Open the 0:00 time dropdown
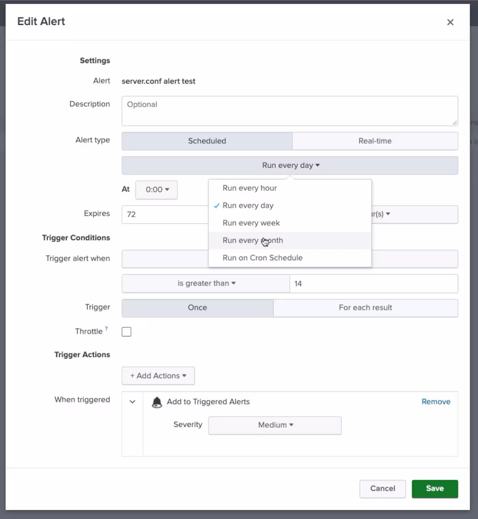 point(157,190)
